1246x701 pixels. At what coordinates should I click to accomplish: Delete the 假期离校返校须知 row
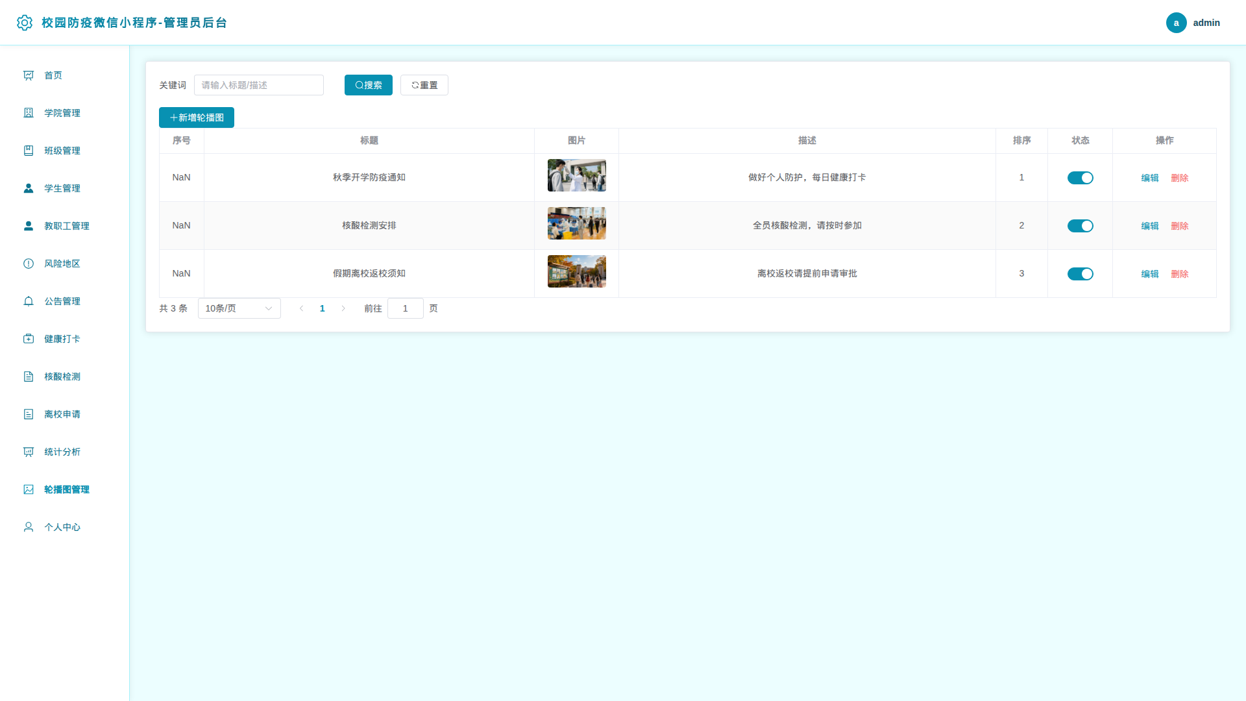pyautogui.click(x=1179, y=274)
